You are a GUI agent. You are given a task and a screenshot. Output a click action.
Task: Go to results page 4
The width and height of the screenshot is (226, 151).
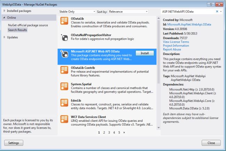pyautogui.click(x=114, y=133)
